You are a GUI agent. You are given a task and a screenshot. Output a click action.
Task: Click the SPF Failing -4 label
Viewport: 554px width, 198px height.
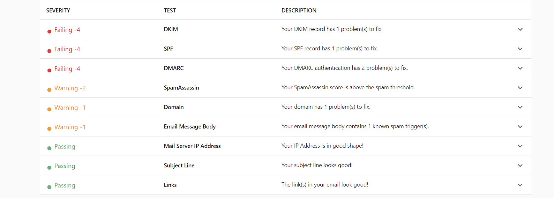67,49
